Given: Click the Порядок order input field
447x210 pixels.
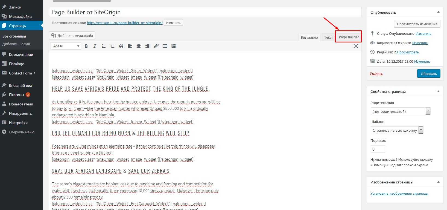Looking at the screenshot, I should pos(378,149).
